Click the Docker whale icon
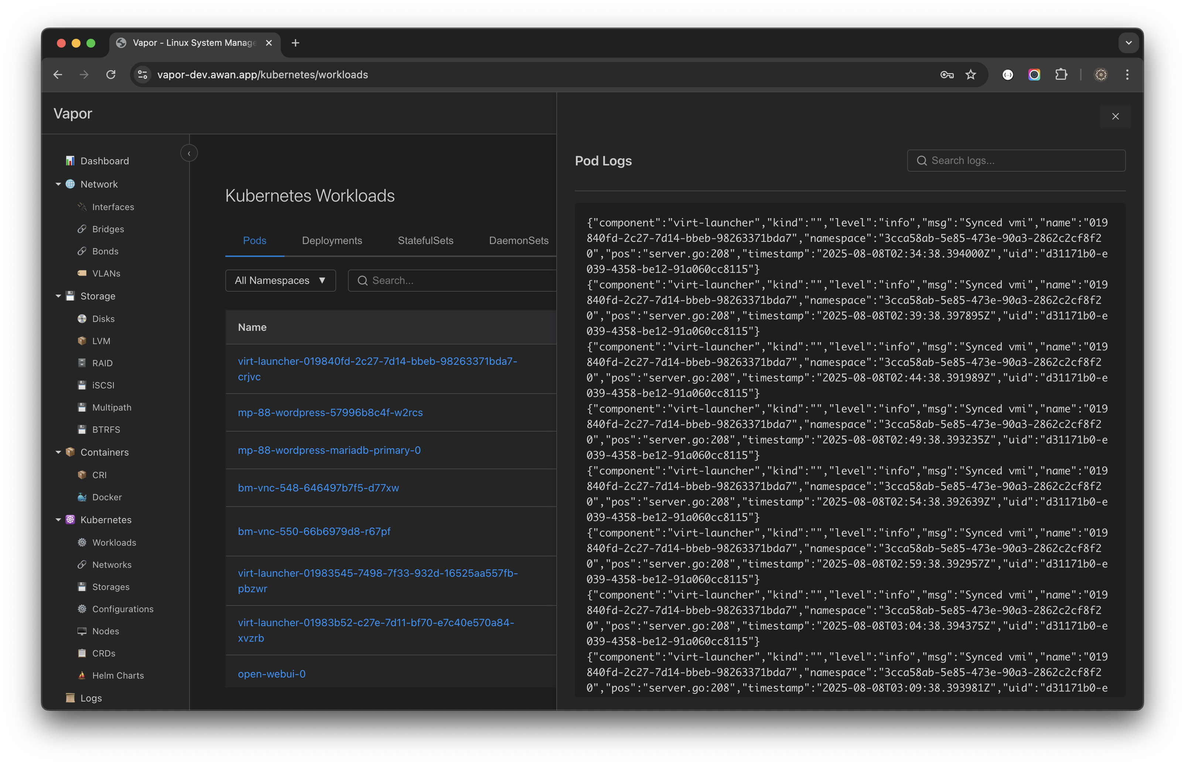Viewport: 1185px width, 765px height. tap(82, 497)
